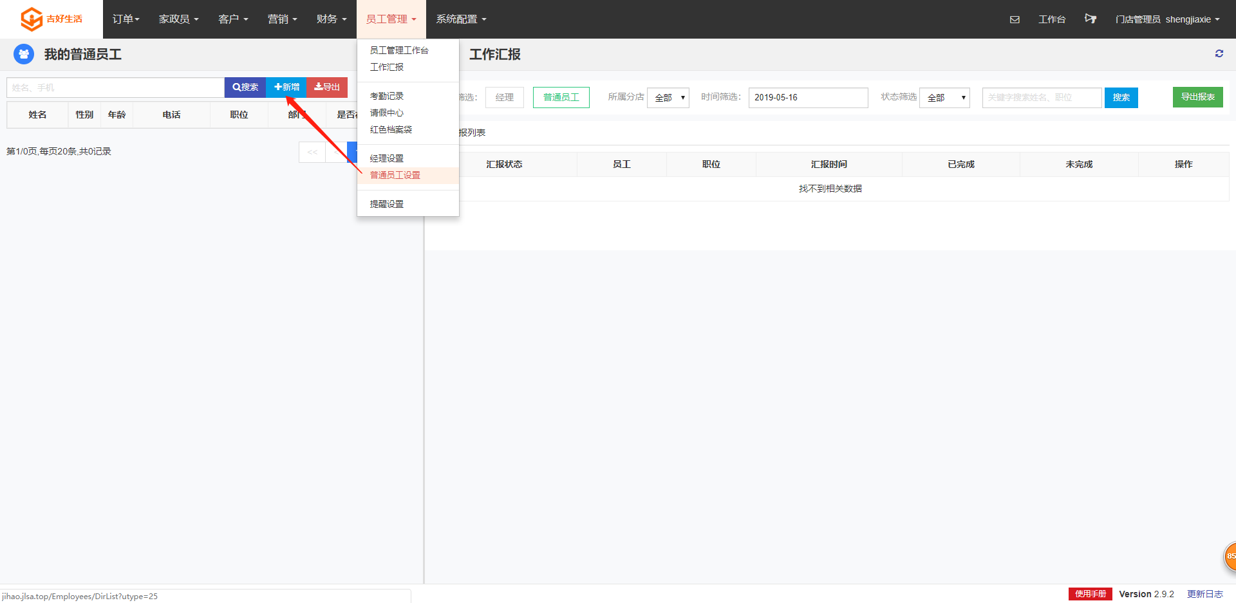Click the 第1/0页 pagination summary text

tap(59, 151)
